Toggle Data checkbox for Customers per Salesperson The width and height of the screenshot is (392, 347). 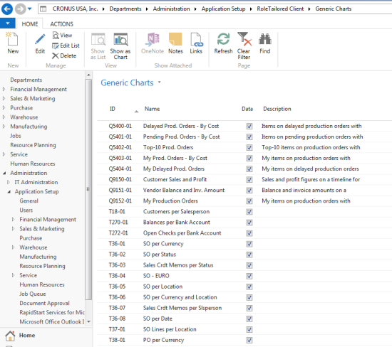coord(249,212)
